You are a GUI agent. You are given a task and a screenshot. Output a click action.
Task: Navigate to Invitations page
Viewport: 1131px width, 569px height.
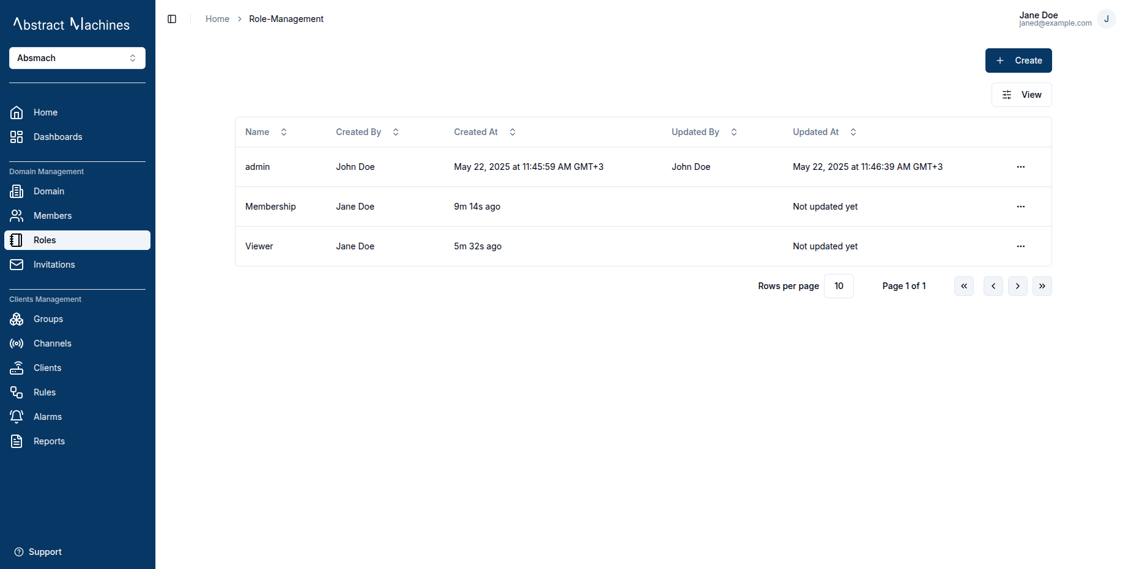pos(77,265)
